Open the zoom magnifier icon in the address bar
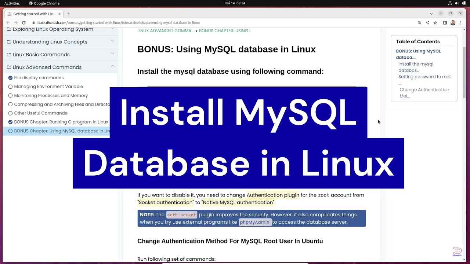Screen dimensions: 470x264 click(x=419, y=23)
